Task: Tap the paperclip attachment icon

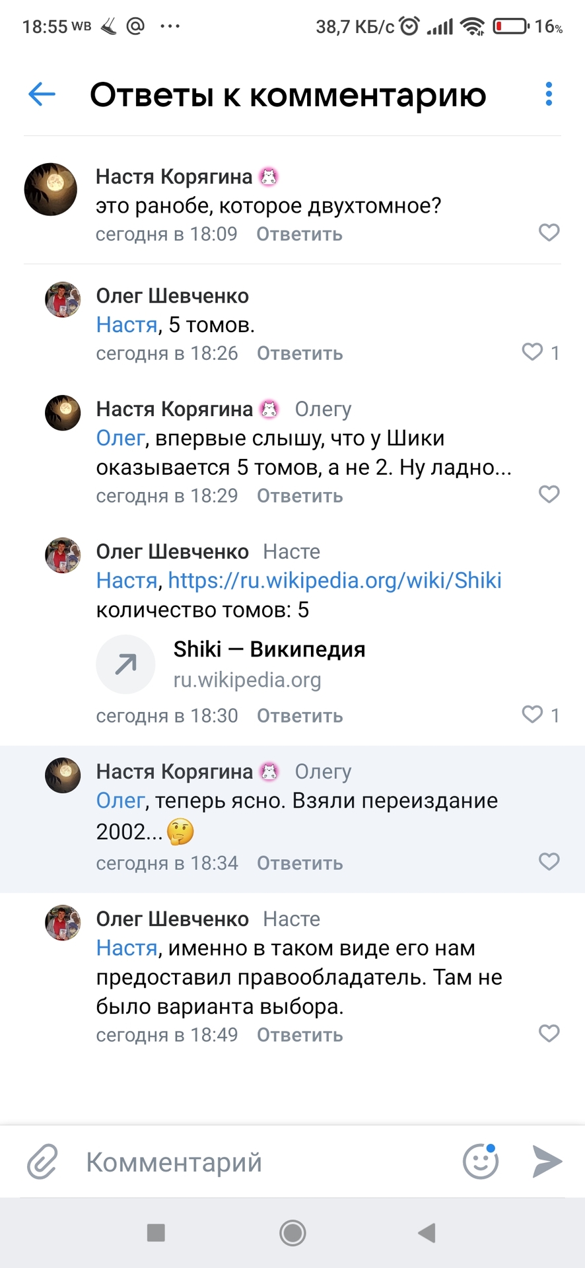Action: (x=42, y=1162)
